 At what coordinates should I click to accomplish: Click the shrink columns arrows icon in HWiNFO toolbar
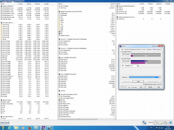point(7,123)
